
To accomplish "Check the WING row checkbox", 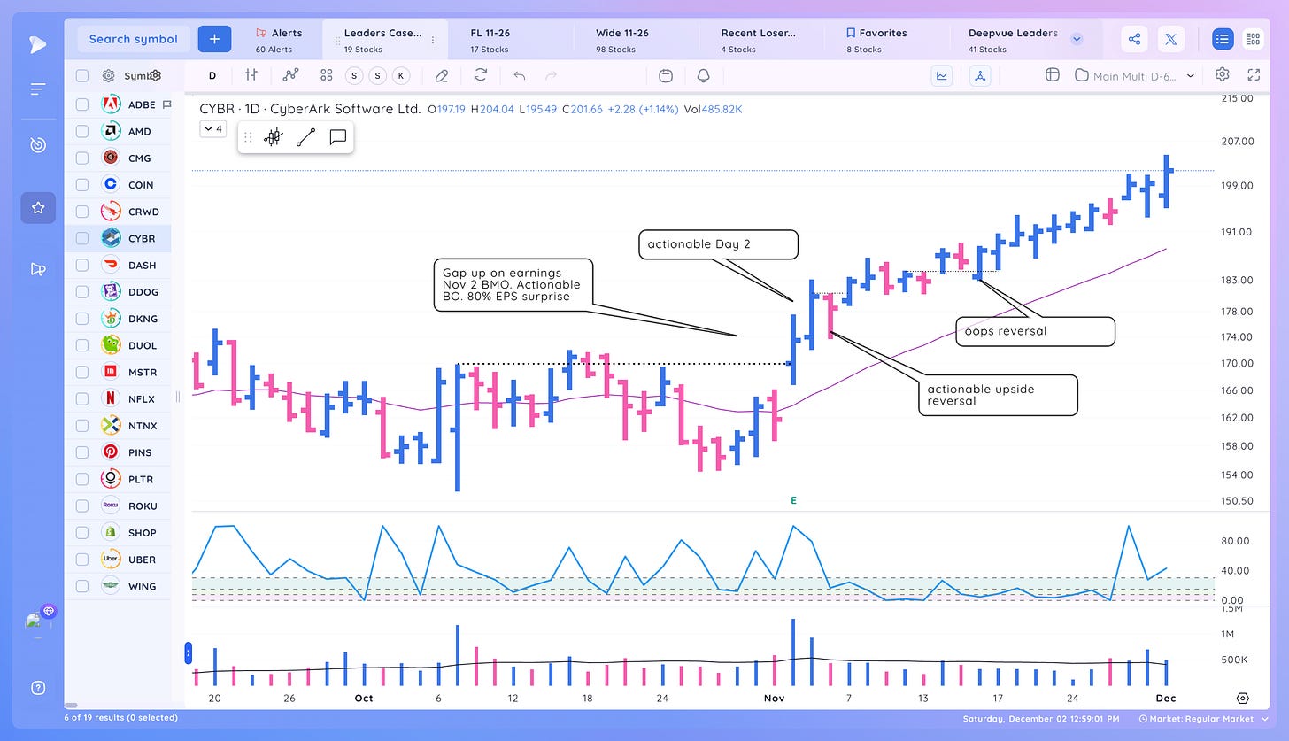I will click(x=82, y=586).
